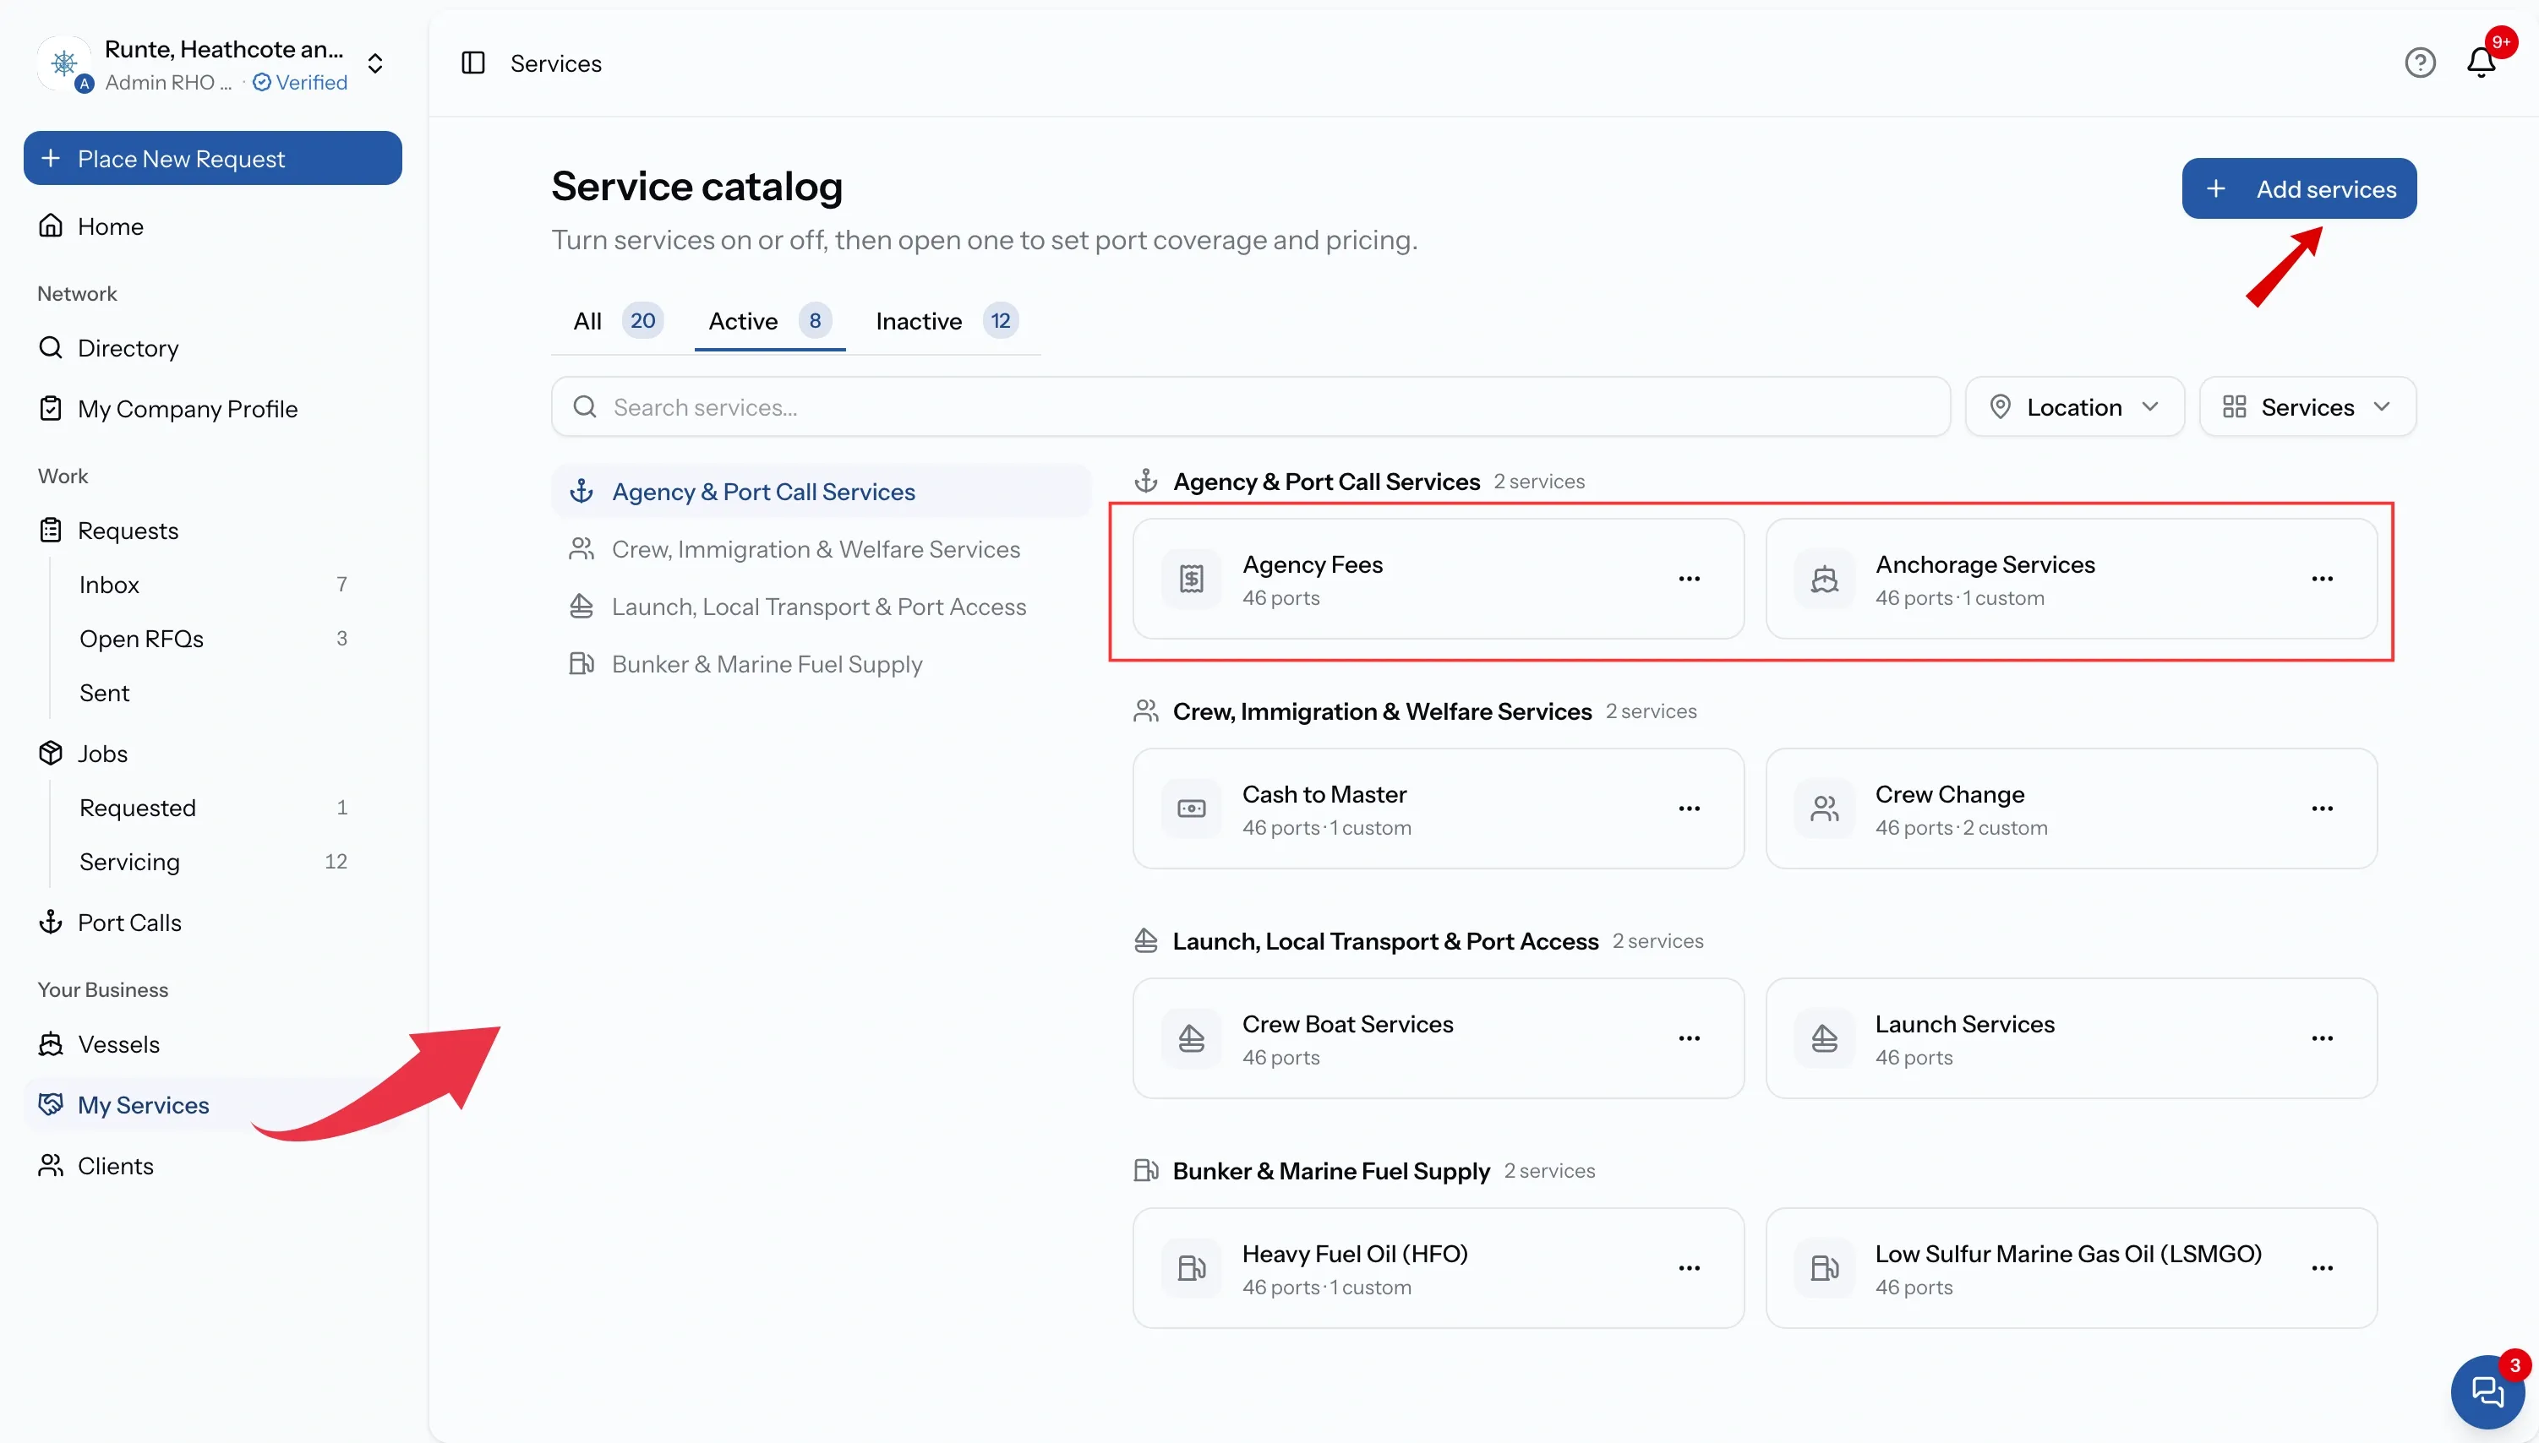Click Place New Request button
The width and height of the screenshot is (2539, 1443).
point(212,159)
